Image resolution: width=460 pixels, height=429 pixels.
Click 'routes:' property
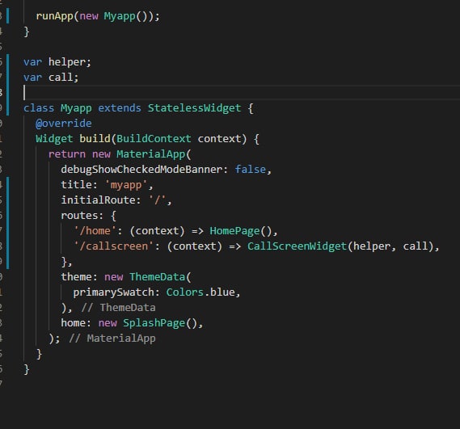(x=82, y=216)
